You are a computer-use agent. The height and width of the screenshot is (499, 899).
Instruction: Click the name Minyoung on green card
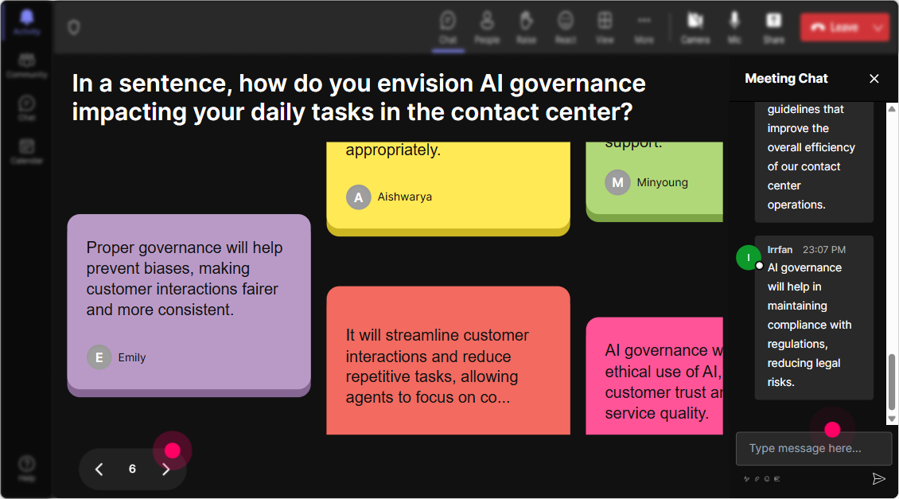pyautogui.click(x=662, y=182)
